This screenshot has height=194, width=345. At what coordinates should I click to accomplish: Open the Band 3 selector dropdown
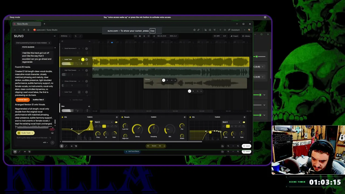point(104,122)
